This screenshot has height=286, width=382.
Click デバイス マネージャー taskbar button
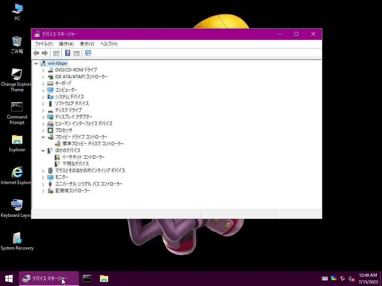pyautogui.click(x=49, y=279)
